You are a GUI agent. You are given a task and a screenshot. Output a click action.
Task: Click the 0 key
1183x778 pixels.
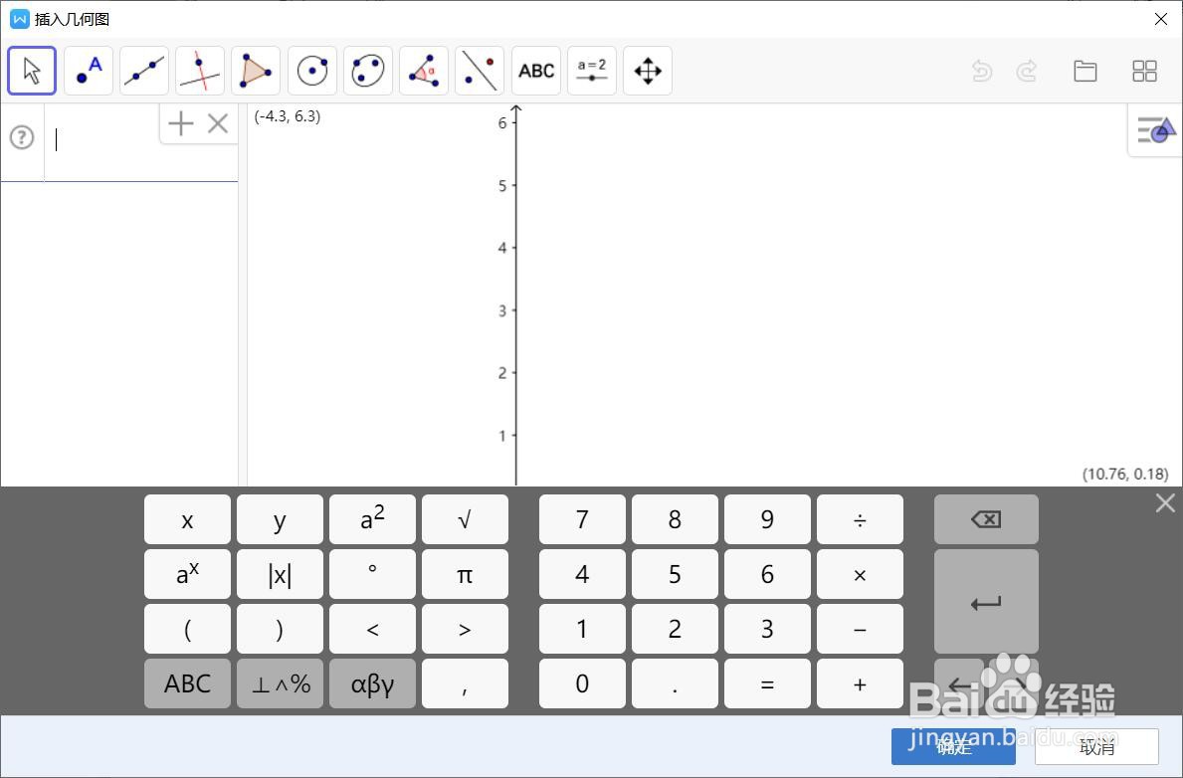click(x=582, y=683)
